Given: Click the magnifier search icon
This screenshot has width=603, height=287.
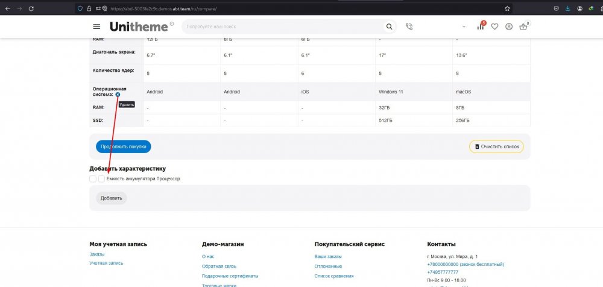Looking at the screenshot, I should (x=389, y=27).
